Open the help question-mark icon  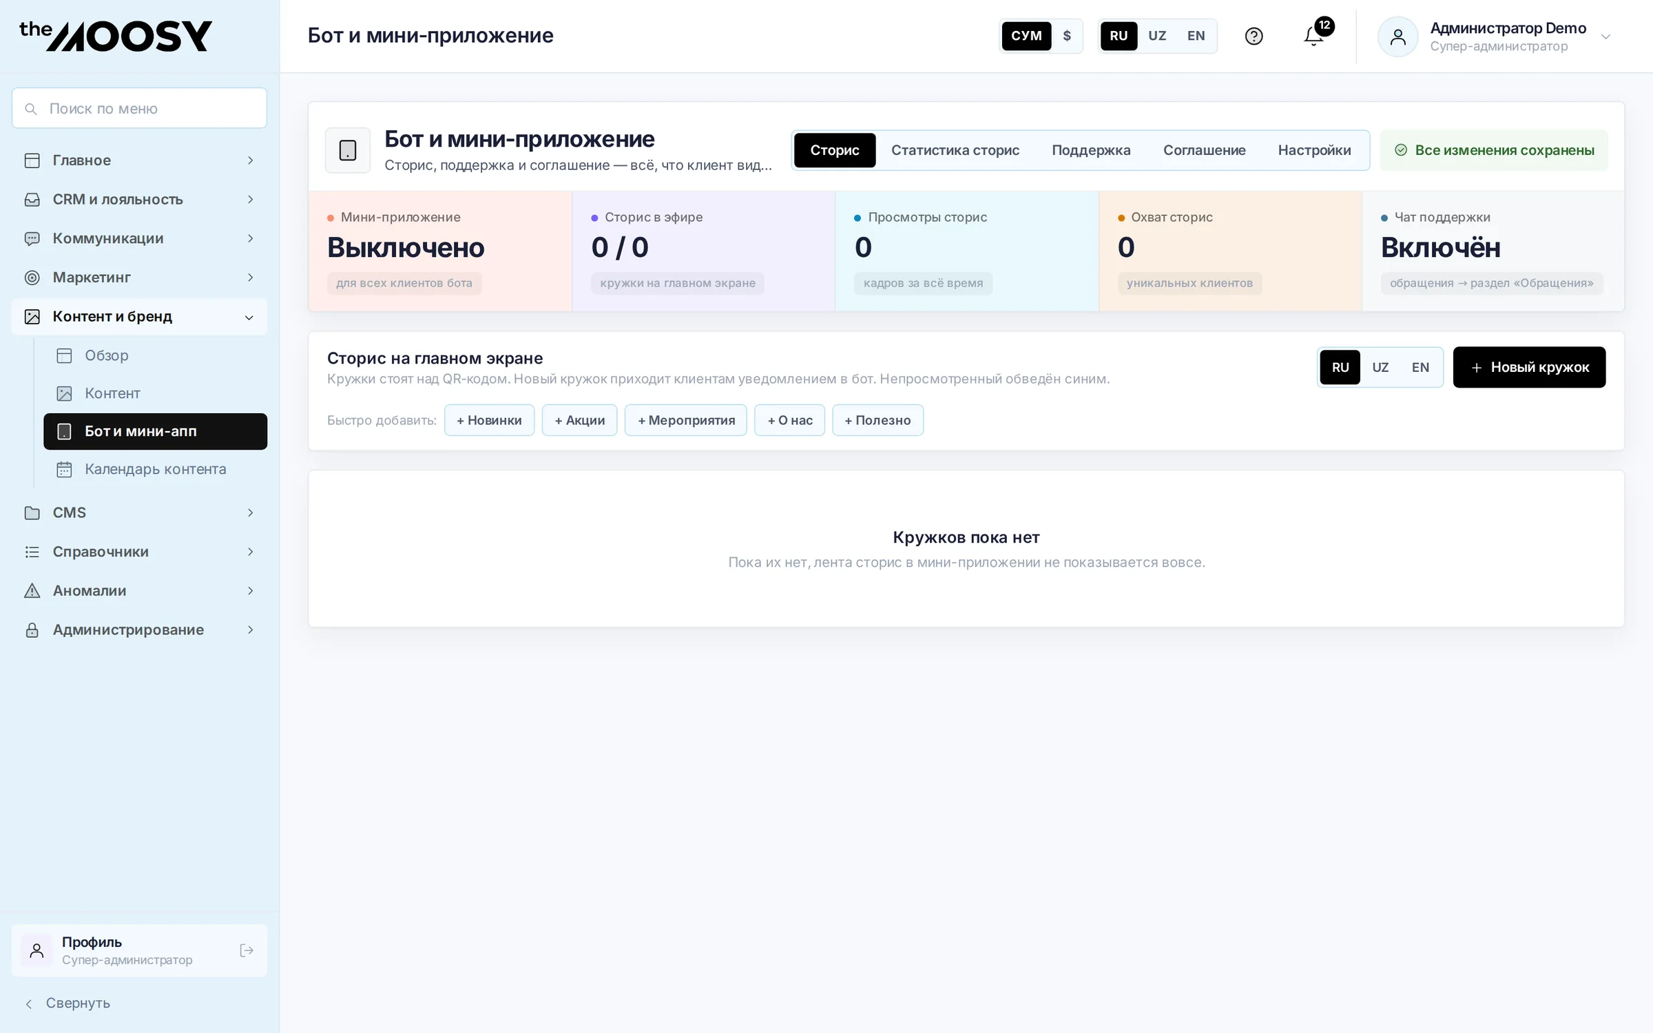click(x=1254, y=36)
